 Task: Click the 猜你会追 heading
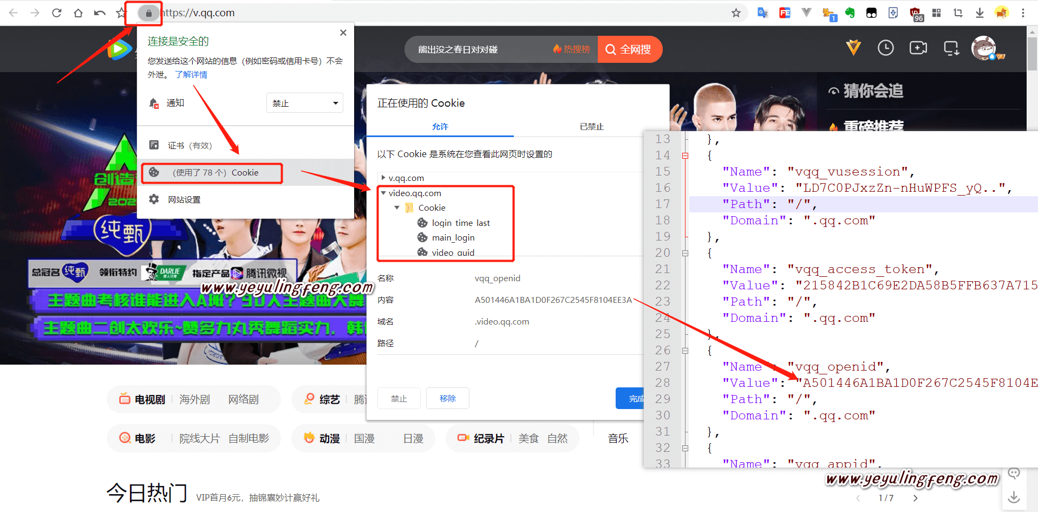(x=873, y=90)
